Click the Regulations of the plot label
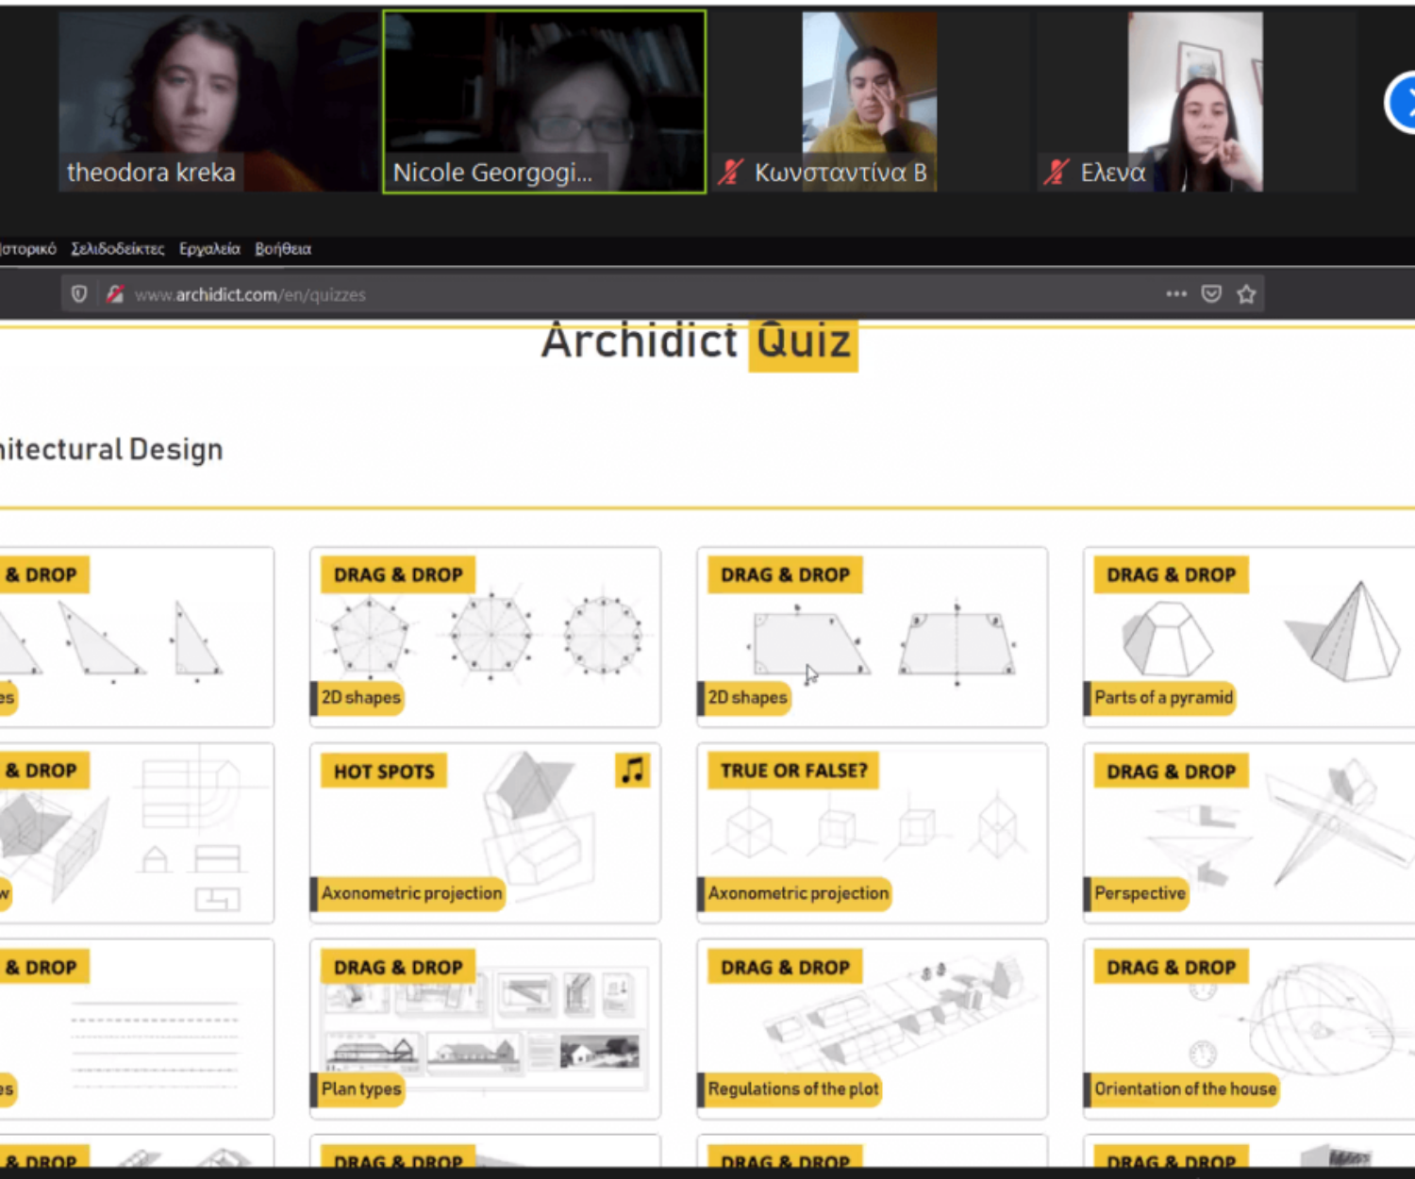The height and width of the screenshot is (1179, 1415). tap(792, 1088)
